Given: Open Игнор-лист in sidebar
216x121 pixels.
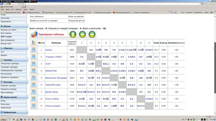Looking at the screenshot, I should [6, 43].
